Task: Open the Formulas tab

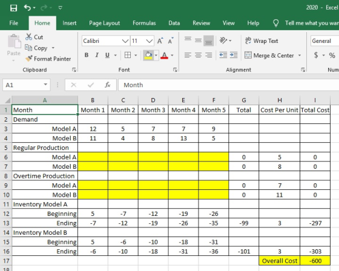Action: [x=144, y=23]
